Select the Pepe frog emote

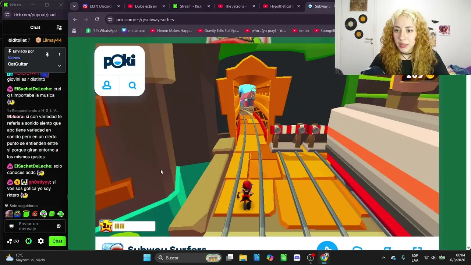18,214
